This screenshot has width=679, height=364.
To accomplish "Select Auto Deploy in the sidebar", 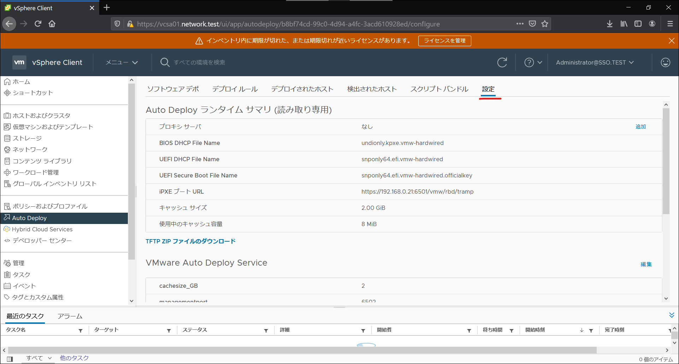I will pos(64,218).
